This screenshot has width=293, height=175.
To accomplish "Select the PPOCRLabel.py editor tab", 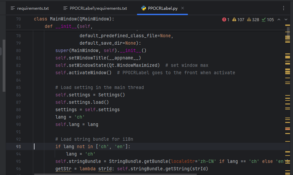I will tap(162, 8).
